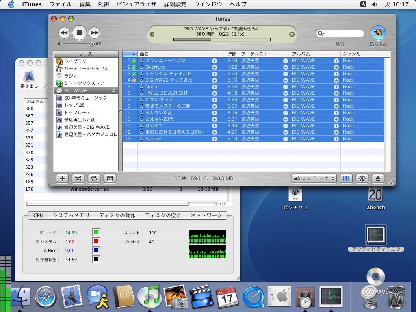
Task: Stop playback with the stop button
Action: point(79,32)
